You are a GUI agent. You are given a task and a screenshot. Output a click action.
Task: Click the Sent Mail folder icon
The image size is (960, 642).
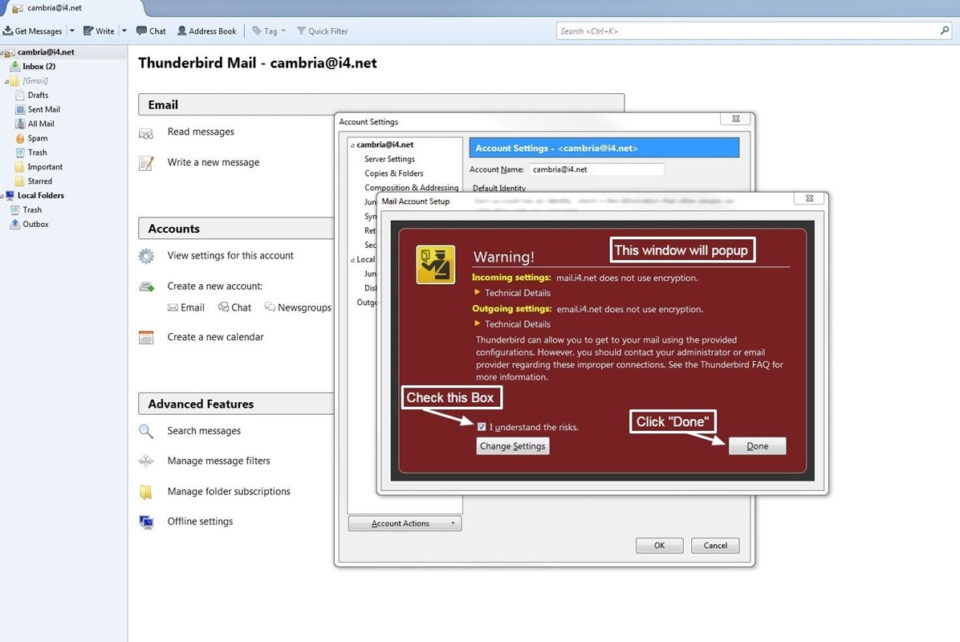pos(20,110)
